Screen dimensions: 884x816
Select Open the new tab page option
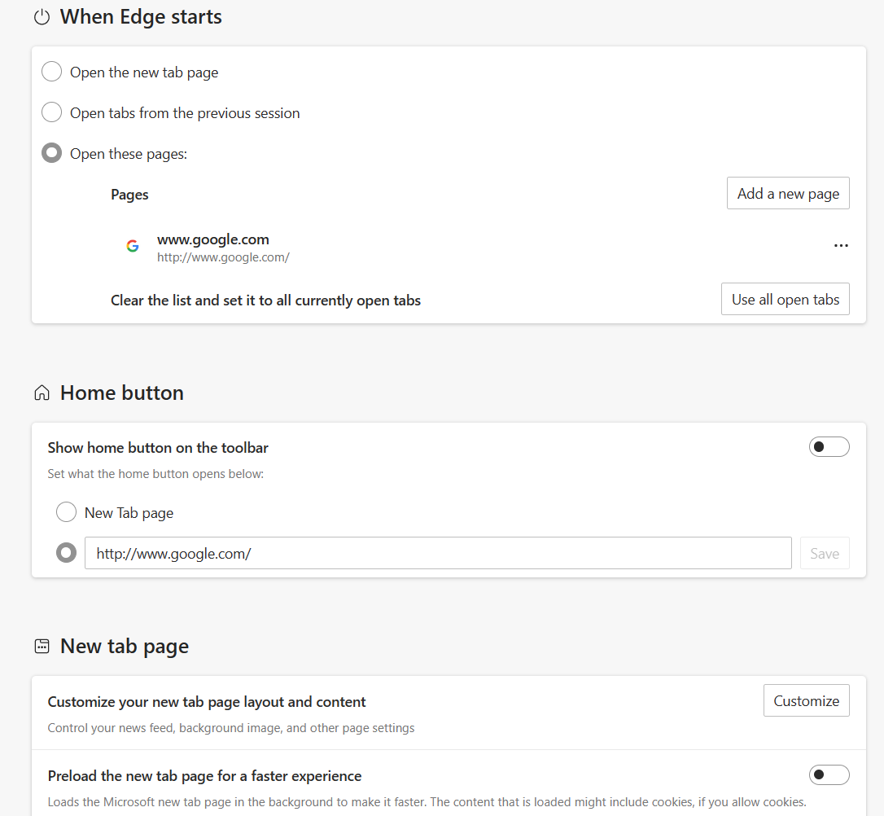[52, 72]
